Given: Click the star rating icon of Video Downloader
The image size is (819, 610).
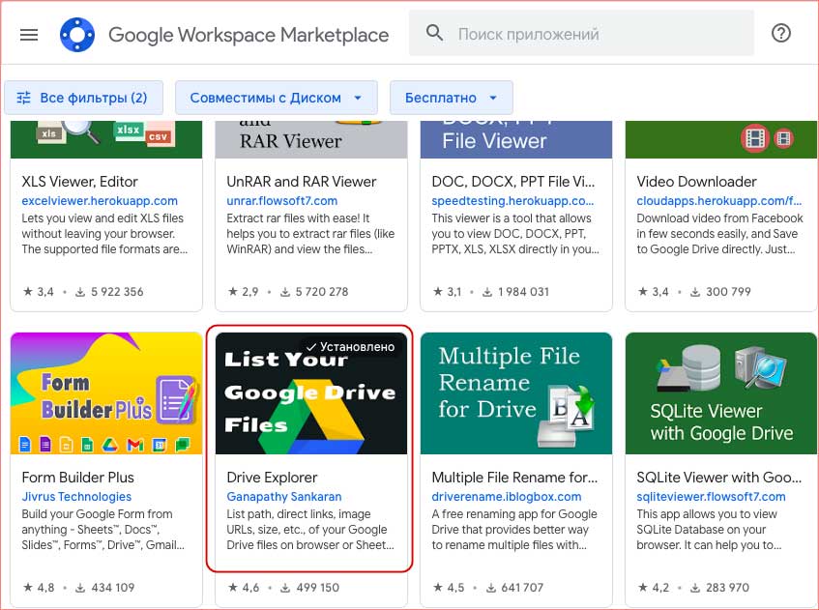Looking at the screenshot, I should click(x=642, y=291).
